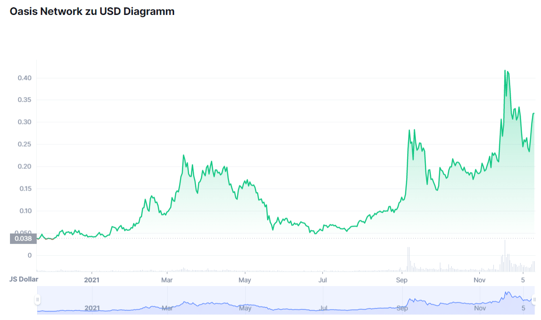Click the Sep label inside the range navigator
The height and width of the screenshot is (320, 541).
pyautogui.click(x=402, y=308)
